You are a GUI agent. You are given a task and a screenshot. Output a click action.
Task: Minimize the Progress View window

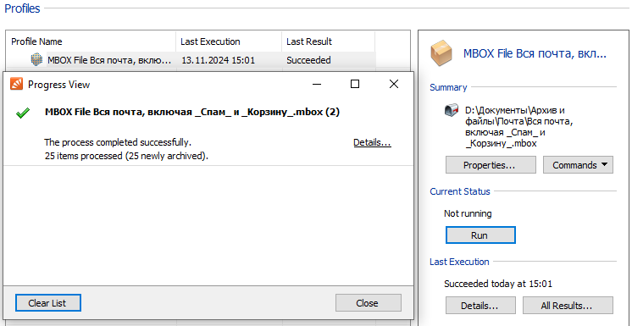tap(317, 84)
